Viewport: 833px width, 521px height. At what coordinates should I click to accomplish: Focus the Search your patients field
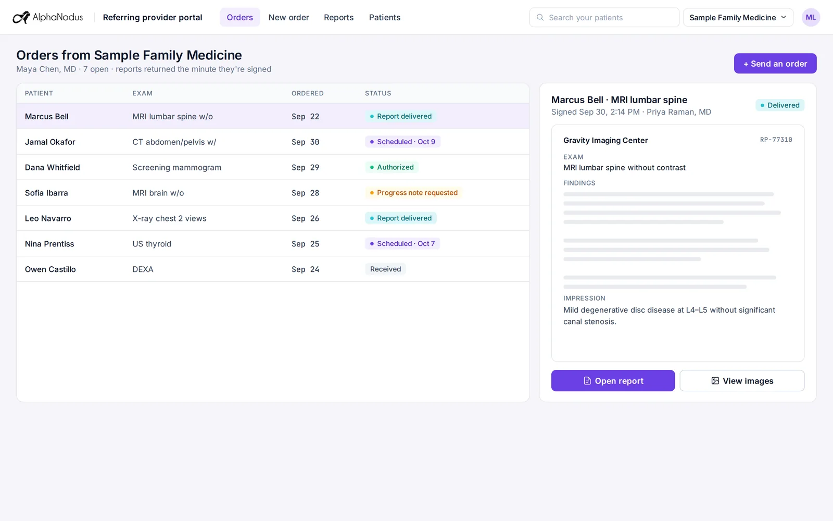tap(604, 17)
